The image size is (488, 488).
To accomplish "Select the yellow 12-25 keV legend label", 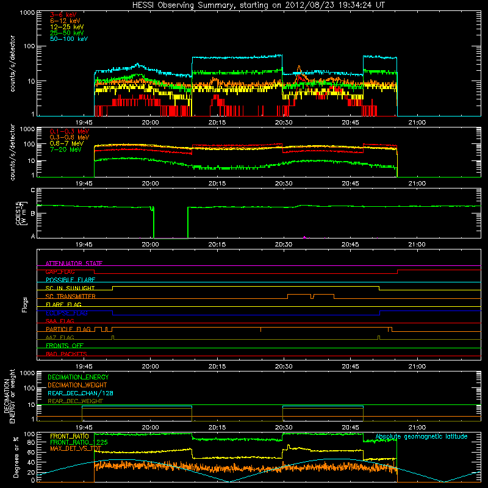I will coord(66,27).
